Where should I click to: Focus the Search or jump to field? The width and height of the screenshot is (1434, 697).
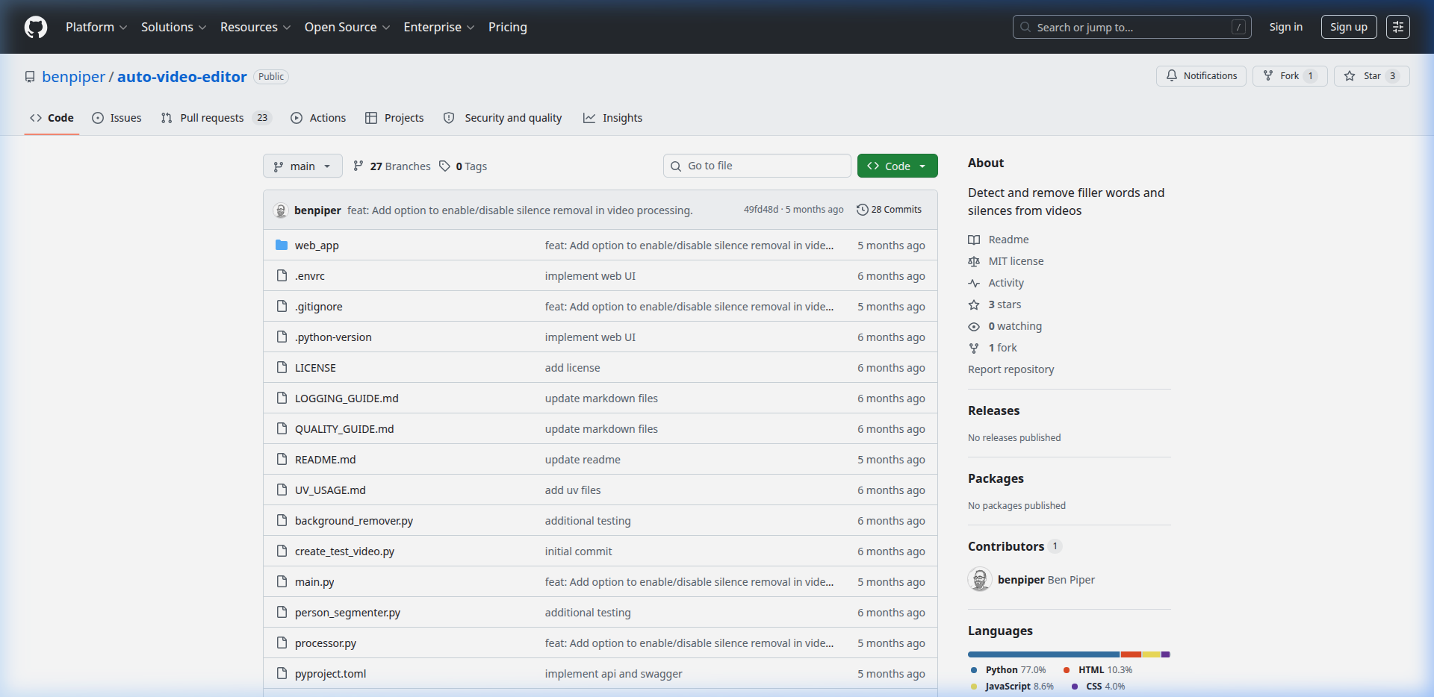pos(1132,27)
